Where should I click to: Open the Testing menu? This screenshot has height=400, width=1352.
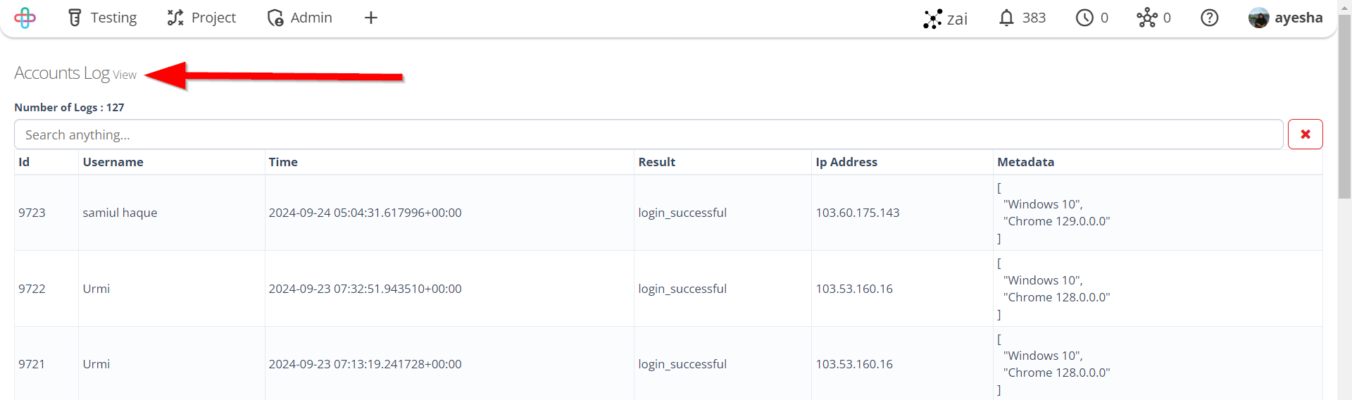102,18
